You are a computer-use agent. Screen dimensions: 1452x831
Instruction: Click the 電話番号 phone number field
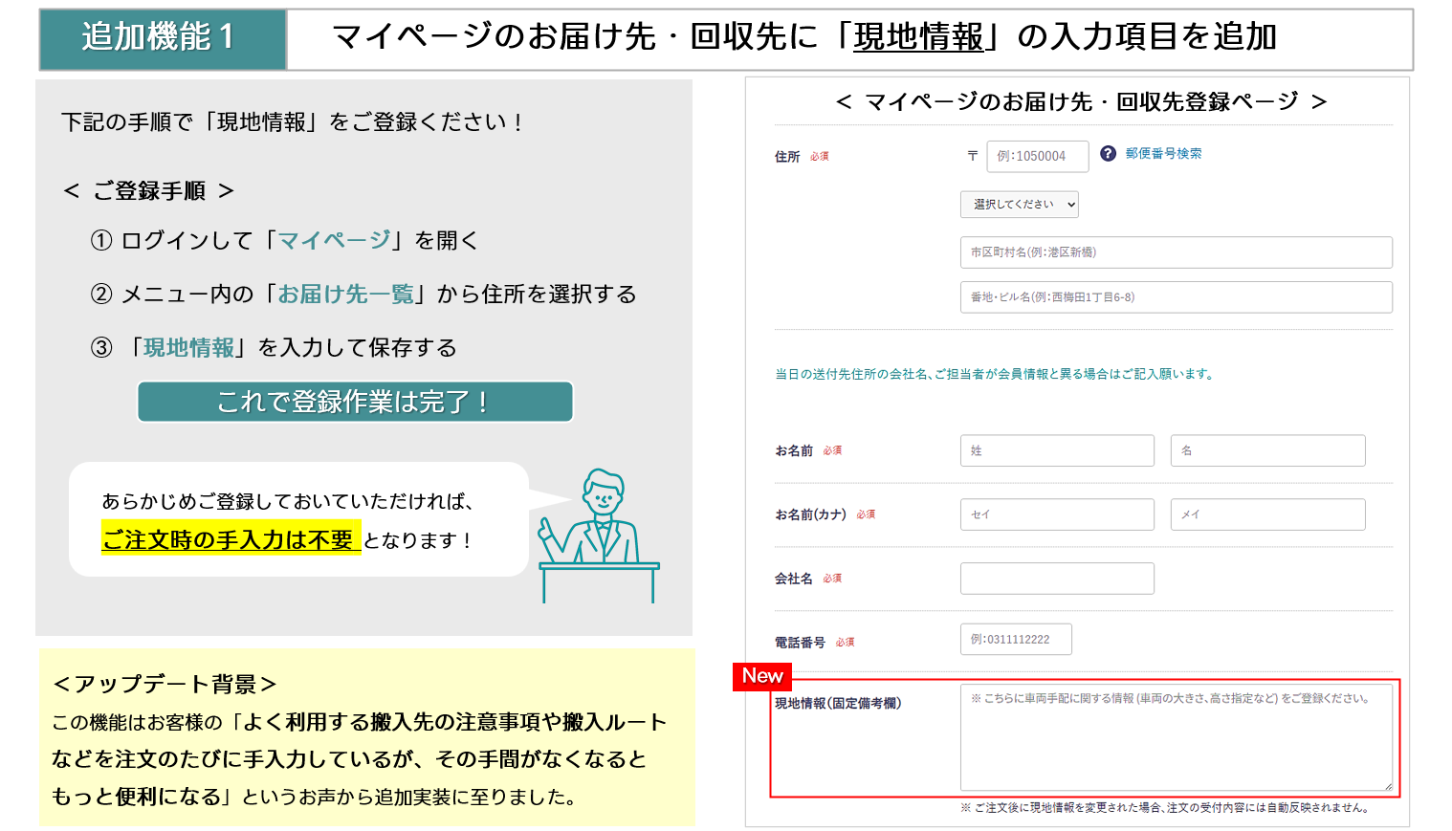pos(1016,639)
